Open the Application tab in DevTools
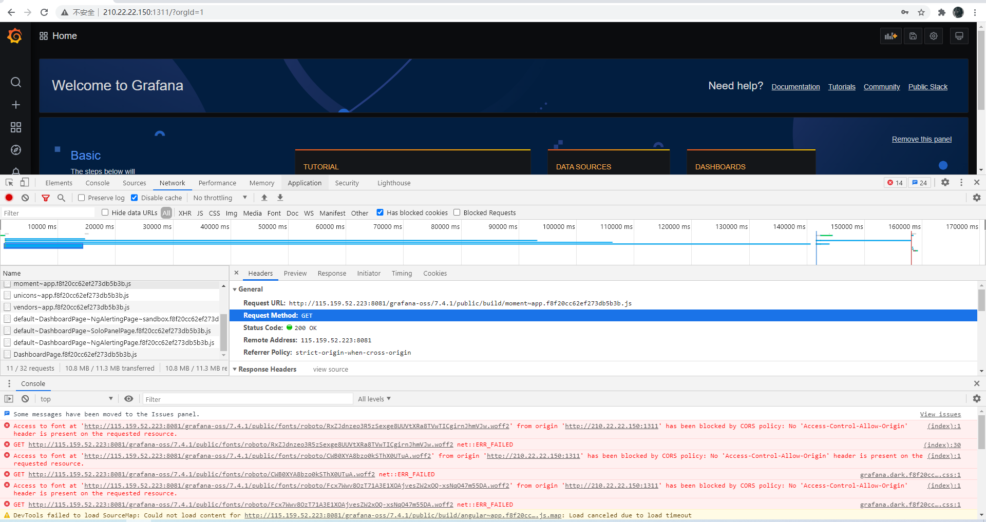 click(305, 183)
